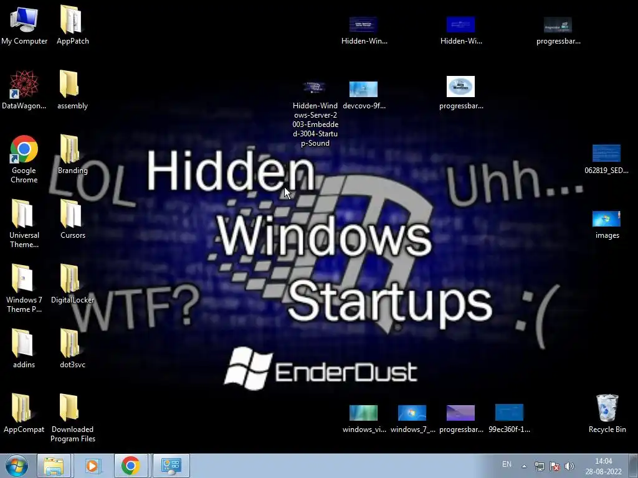Viewport: 638px width, 478px height.
Task: Open the network tray icon
Action: (539, 466)
